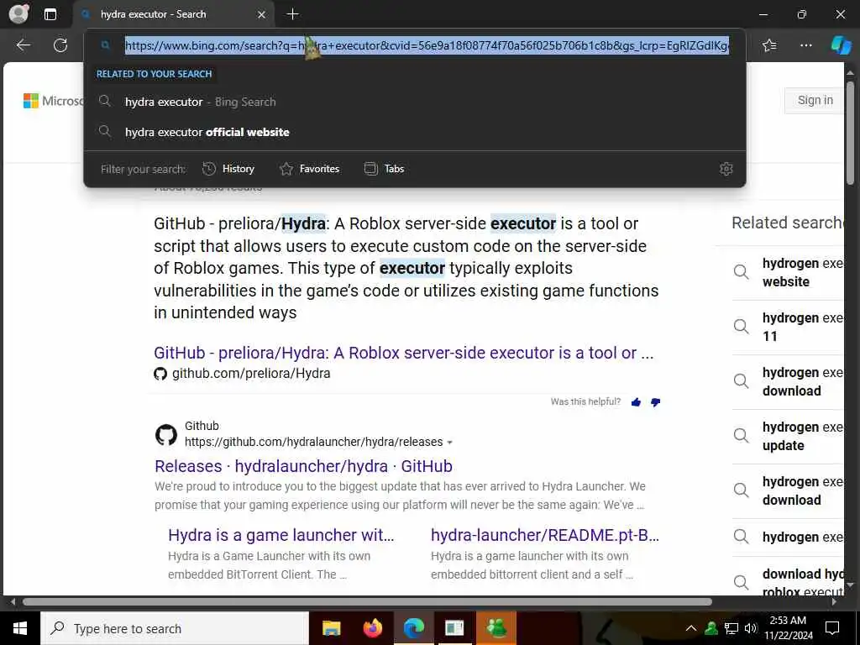Open 'Releases · hydralauncher/hydra · GitHub' link
This screenshot has width=860, height=645.
[x=303, y=466]
